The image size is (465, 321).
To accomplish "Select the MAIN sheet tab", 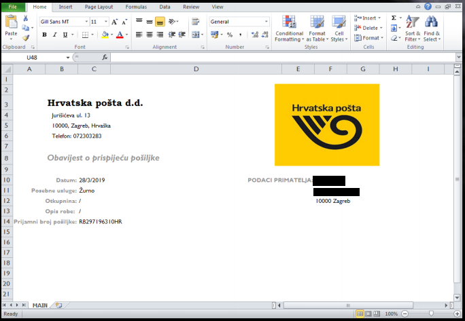I will pos(40,305).
